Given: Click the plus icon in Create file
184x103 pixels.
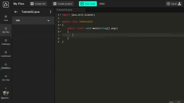Looking at the screenshot, I should pyautogui.click(x=32, y=4).
